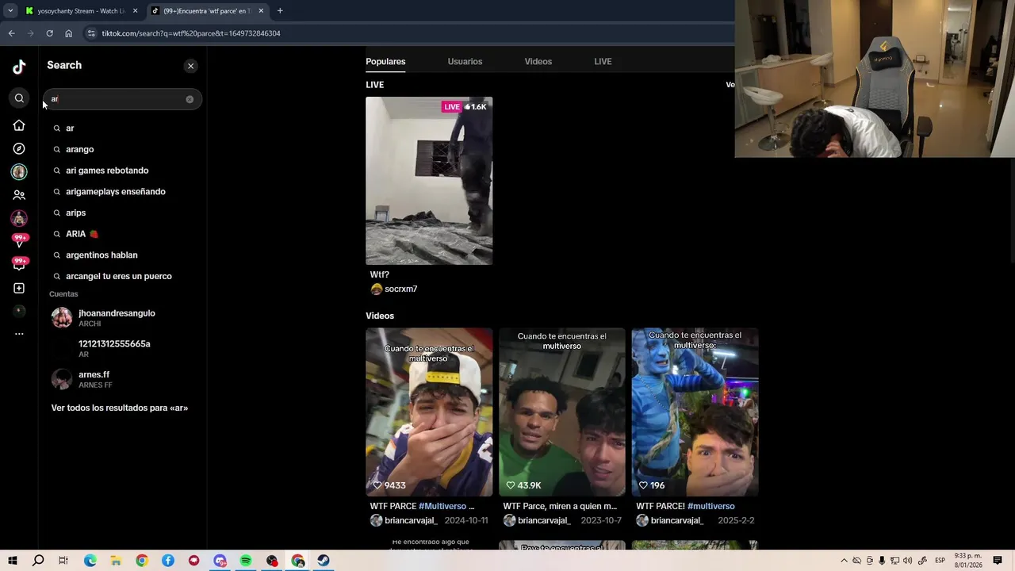This screenshot has height=571, width=1015.
Task: Click the microphone tray icon
Action: [x=882, y=561]
